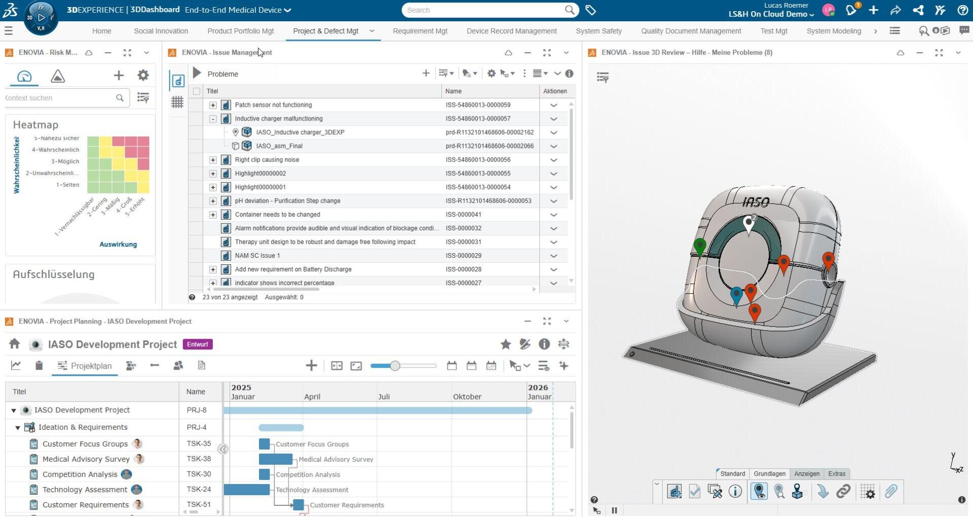Open actions dropdown for NAM SC Issue 1
973x517 pixels.
553,256
